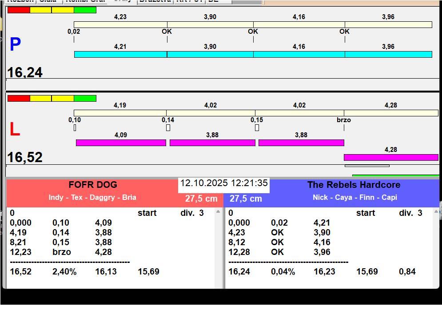The width and height of the screenshot is (442, 318).
Task: Click the small marker box under 0,10
Action: (x=75, y=128)
